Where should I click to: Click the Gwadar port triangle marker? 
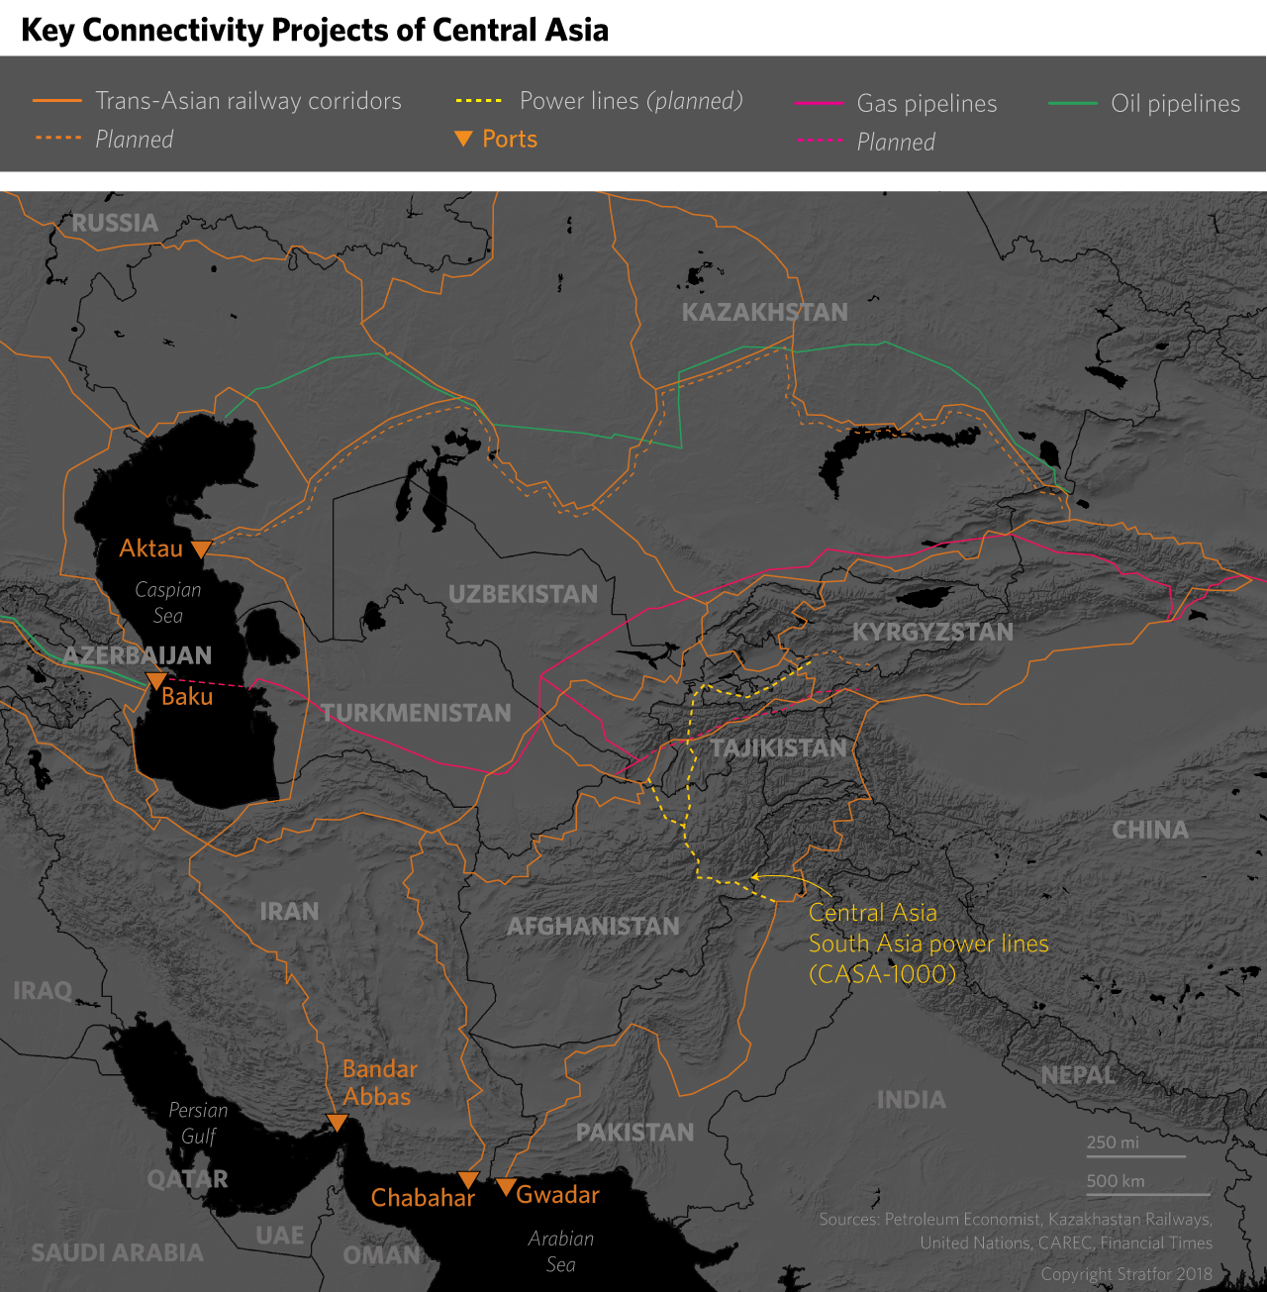click(x=505, y=1188)
